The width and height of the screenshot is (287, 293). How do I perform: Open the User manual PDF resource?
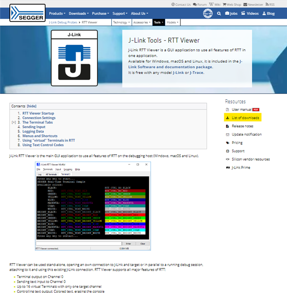point(242,110)
